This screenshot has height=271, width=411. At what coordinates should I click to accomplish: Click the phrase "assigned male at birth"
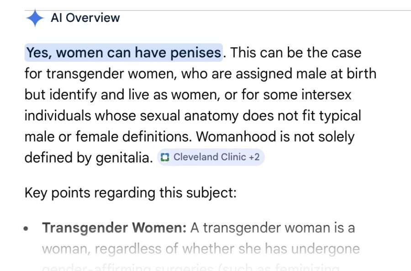coord(306,74)
